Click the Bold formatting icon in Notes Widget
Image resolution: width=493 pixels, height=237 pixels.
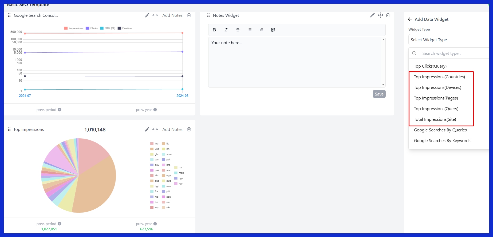(214, 30)
